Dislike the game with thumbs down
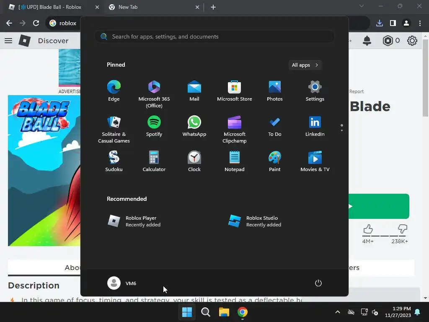The height and width of the screenshot is (322, 429). (x=403, y=229)
